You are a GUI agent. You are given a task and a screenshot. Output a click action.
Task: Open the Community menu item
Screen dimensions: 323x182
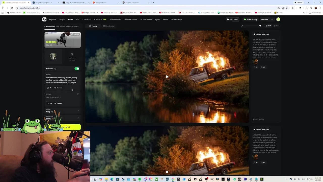[176, 19]
